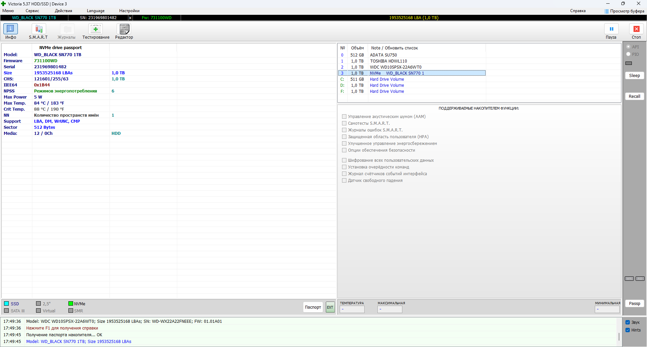Click the EXT button

coord(330,307)
